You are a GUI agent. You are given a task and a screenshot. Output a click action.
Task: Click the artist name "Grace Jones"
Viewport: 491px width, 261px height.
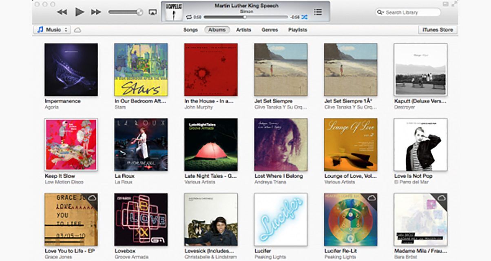point(58,257)
